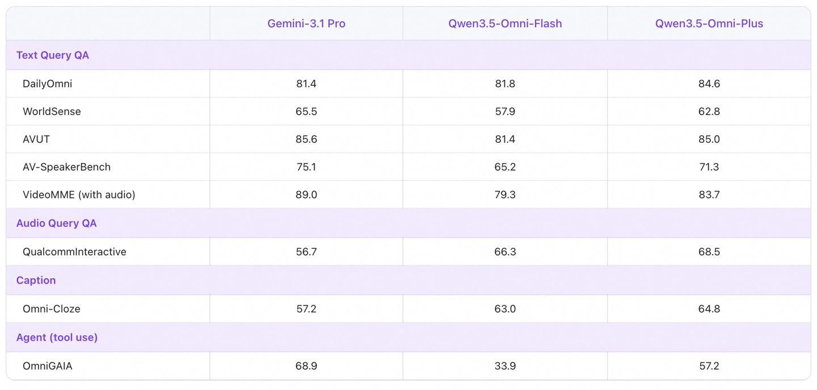Click the AVUT benchmark name
817x390 pixels.
[x=36, y=139]
